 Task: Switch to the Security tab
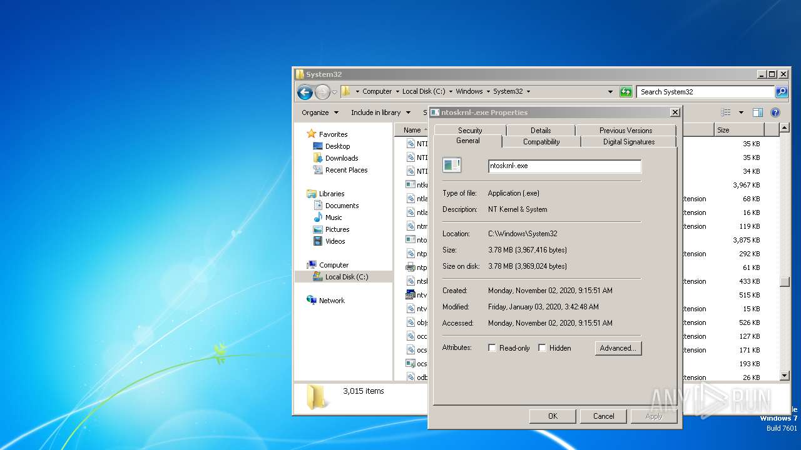[470, 131]
